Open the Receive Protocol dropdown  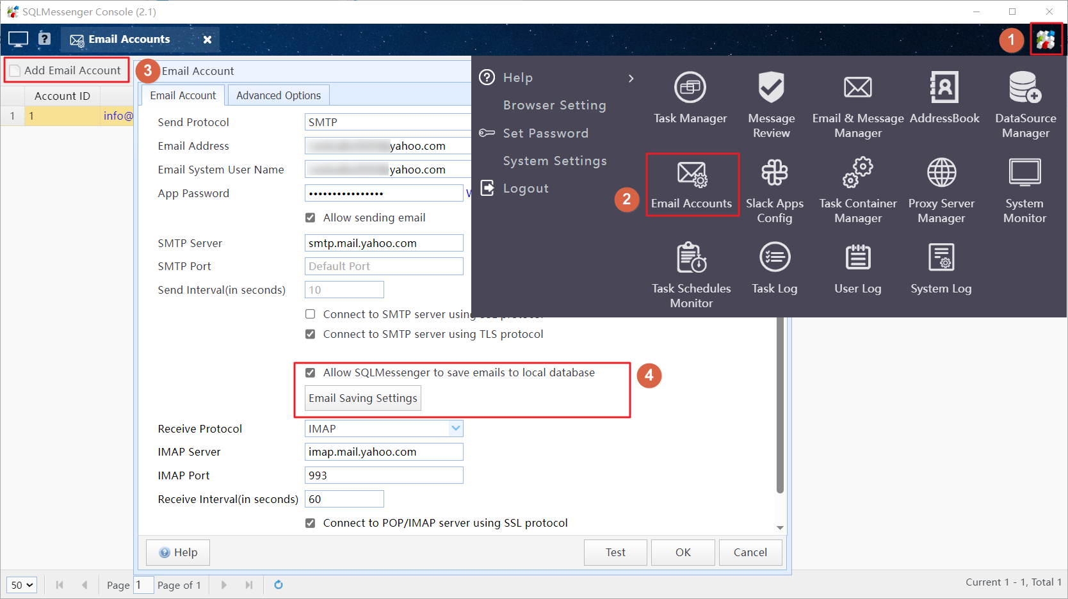(455, 428)
